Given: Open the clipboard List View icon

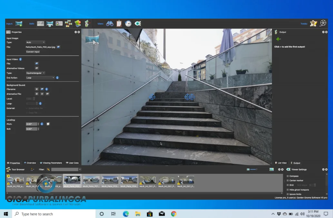Looking at the screenshot, I should coord(119,24).
